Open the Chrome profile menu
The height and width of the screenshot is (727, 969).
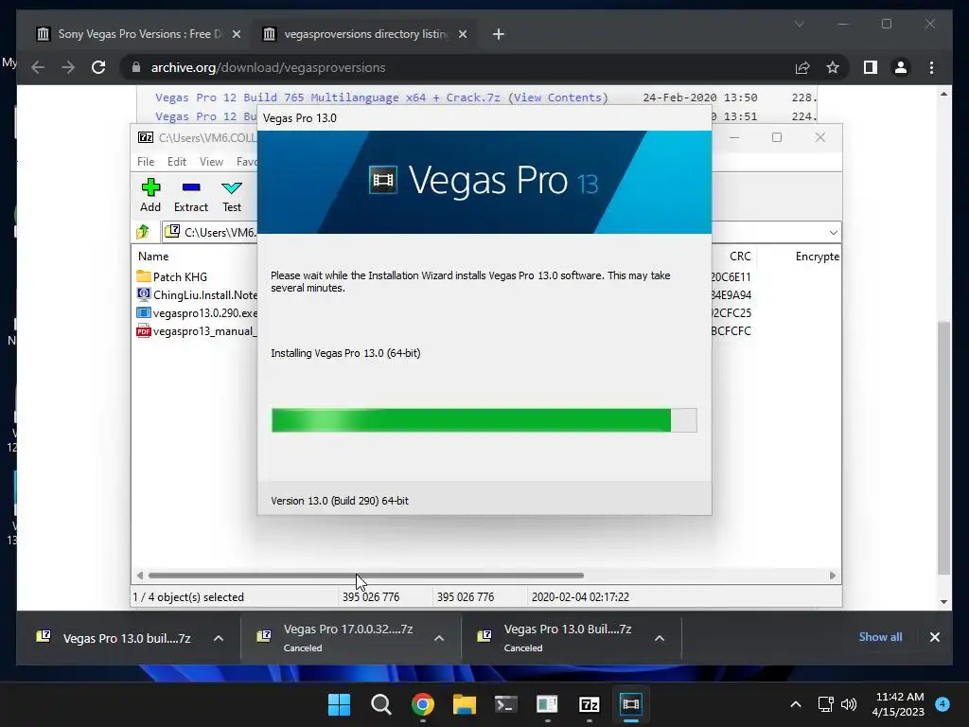pyautogui.click(x=901, y=67)
